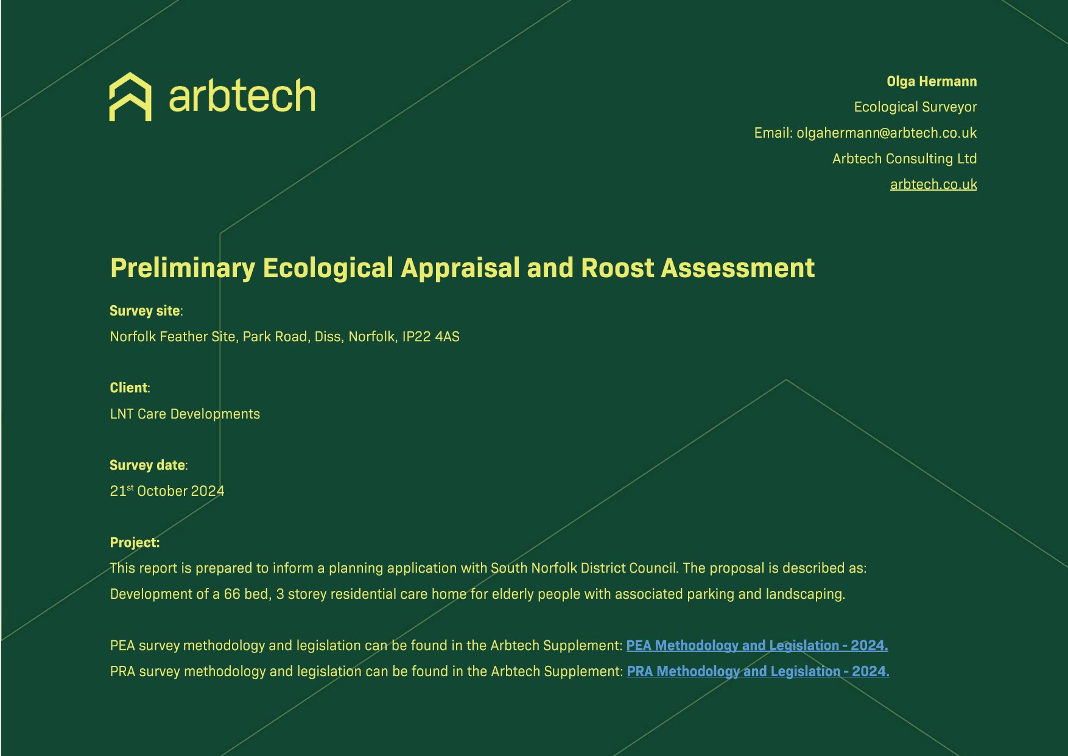1068x756 pixels.
Task: Click the LNT Care Developments client name
Action: click(184, 414)
